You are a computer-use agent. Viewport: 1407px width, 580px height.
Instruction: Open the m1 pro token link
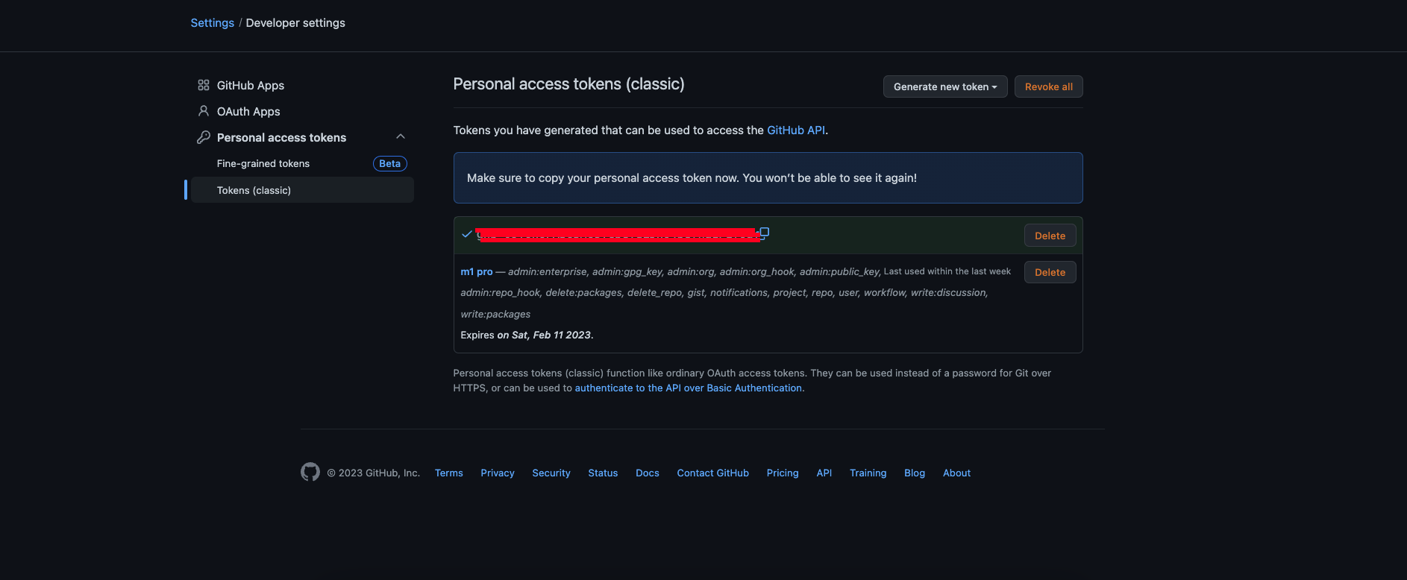pos(477,271)
